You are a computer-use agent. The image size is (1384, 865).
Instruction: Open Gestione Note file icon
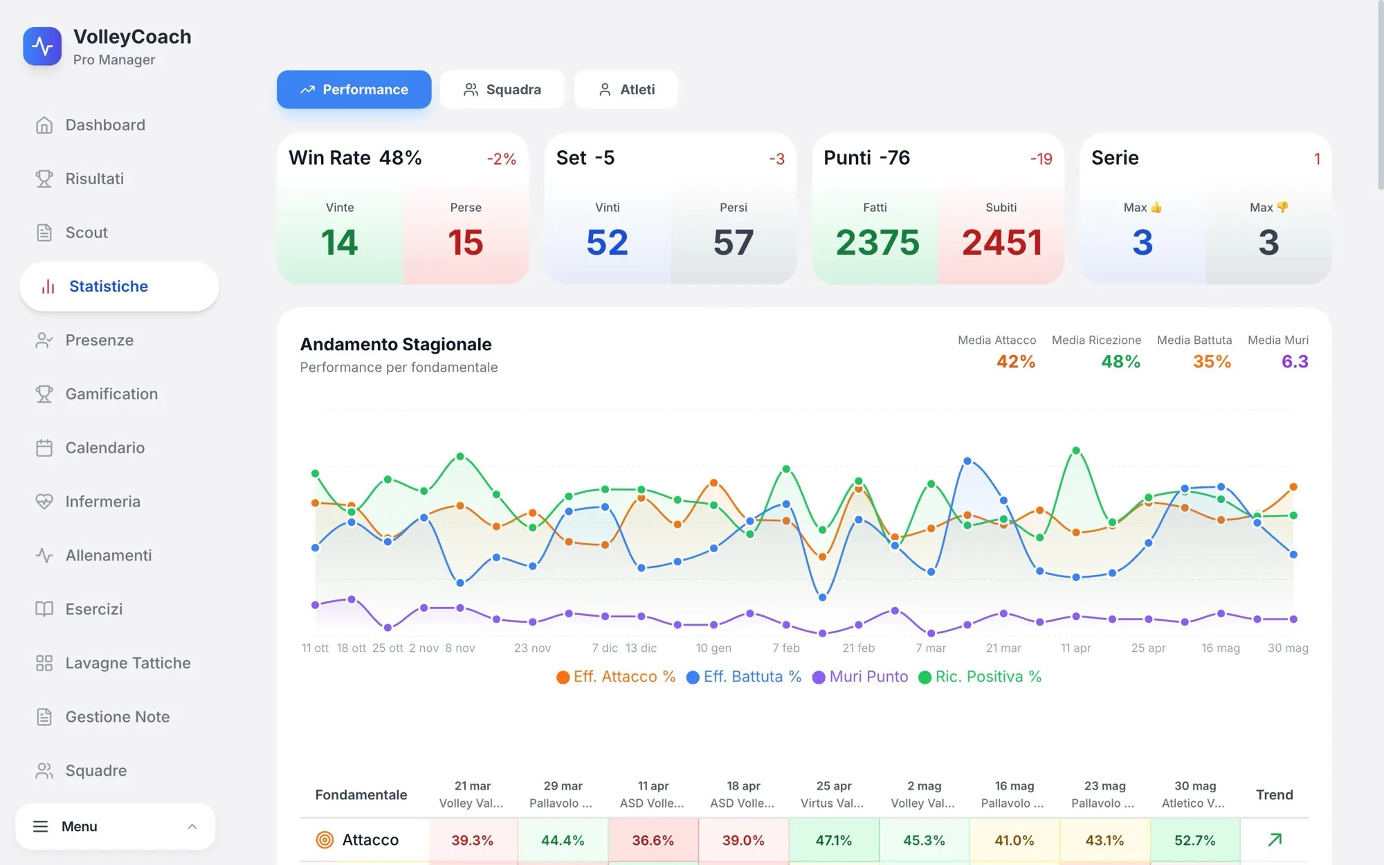tap(44, 717)
